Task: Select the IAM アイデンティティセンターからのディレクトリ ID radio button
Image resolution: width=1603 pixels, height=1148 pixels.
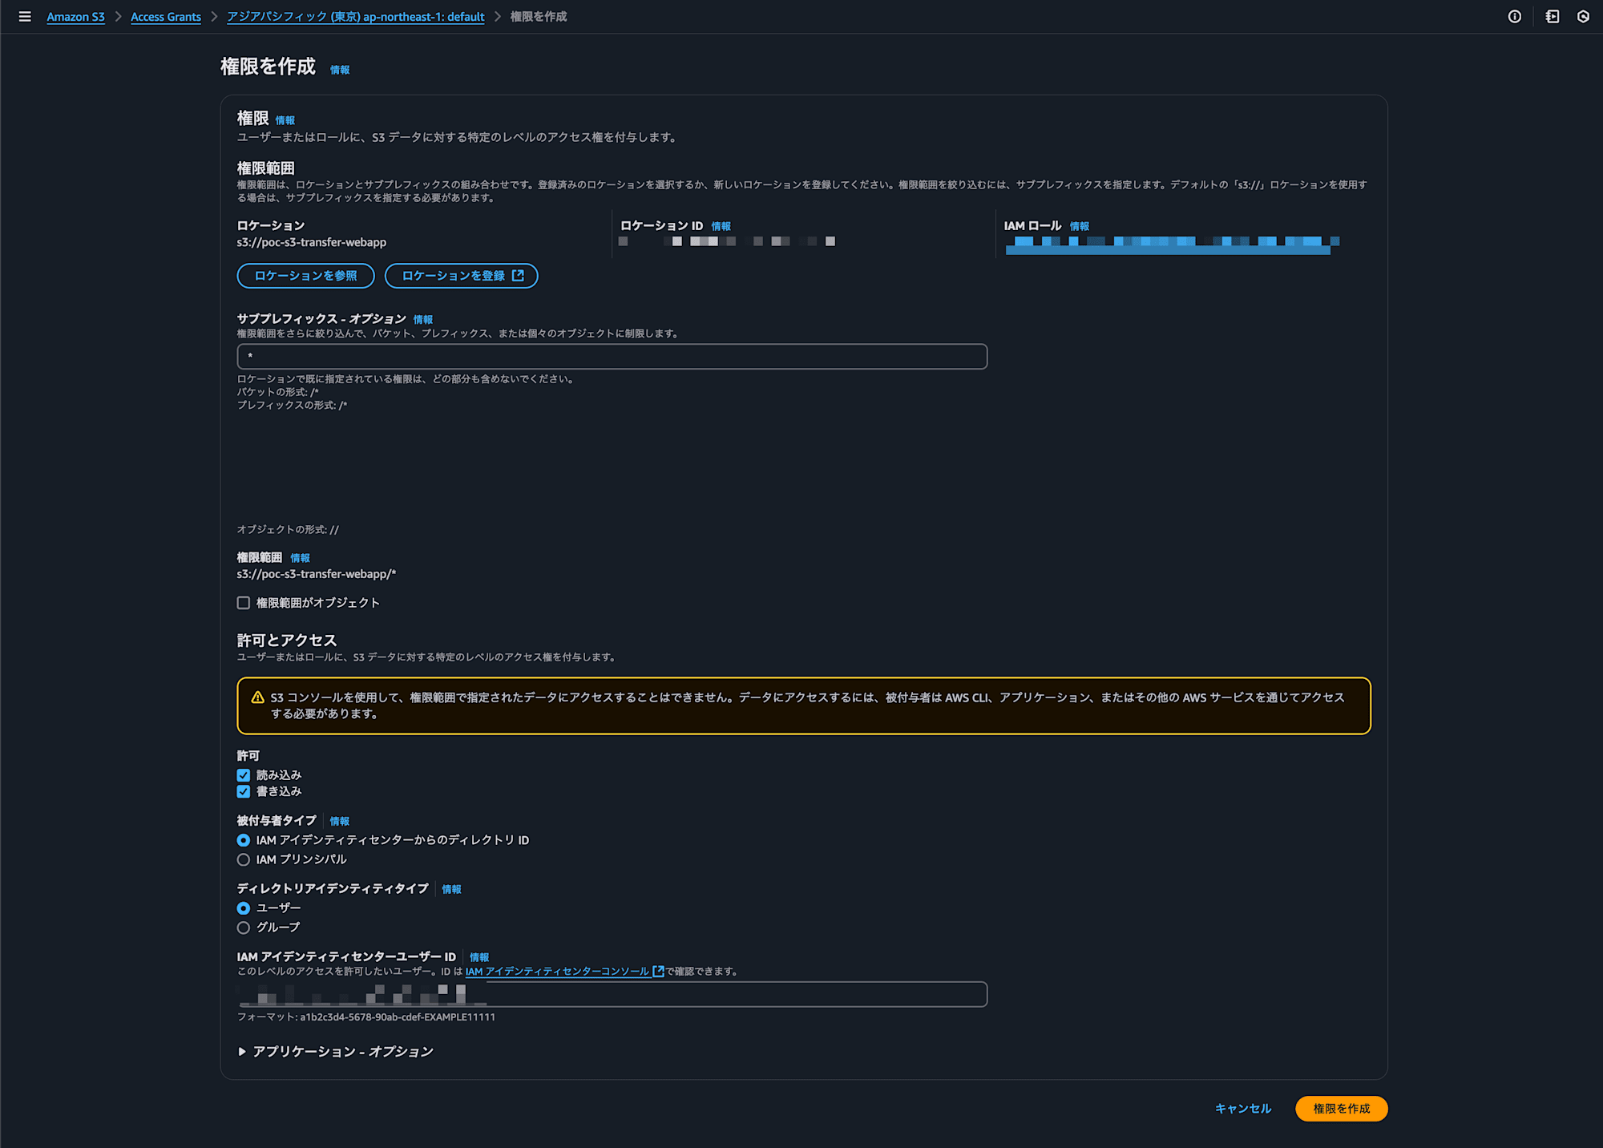Action: tap(244, 841)
